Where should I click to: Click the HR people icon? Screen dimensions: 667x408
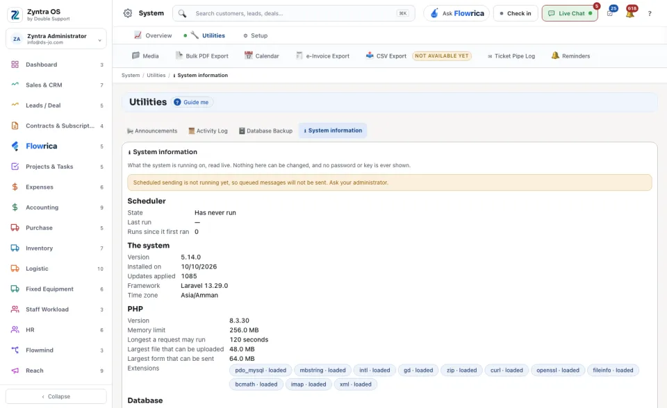15,330
